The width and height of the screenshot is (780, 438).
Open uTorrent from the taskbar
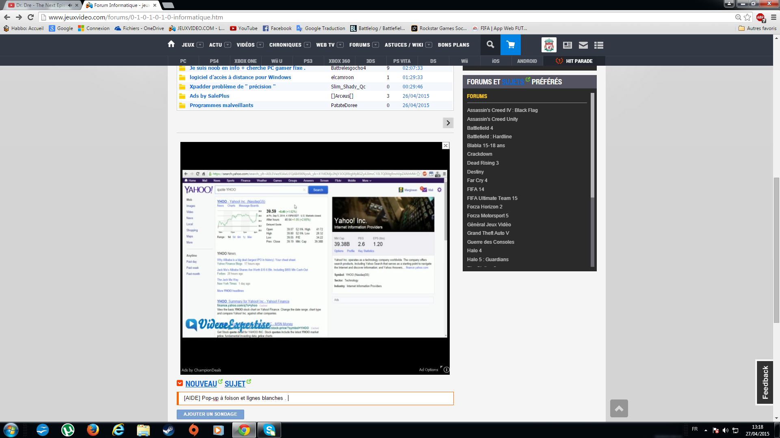(x=68, y=430)
